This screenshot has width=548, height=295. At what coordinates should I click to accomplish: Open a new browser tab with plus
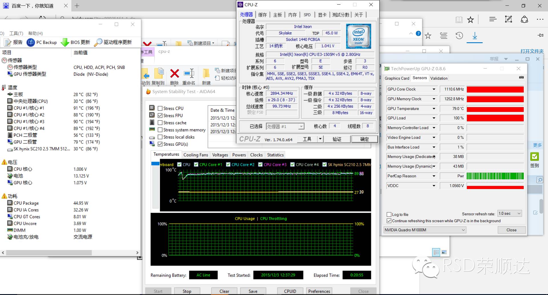click(77, 6)
